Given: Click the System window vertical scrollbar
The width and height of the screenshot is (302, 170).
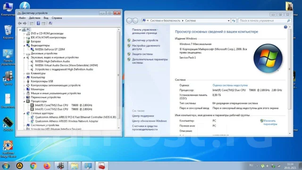Looking at the screenshot, I should point(290,69).
